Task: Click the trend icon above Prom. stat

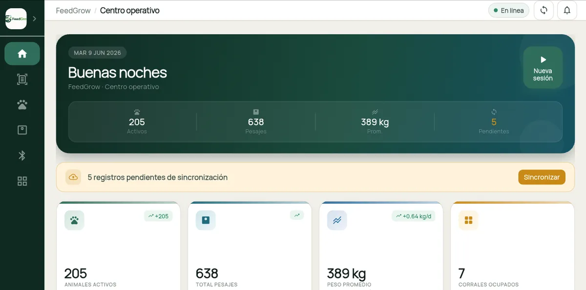Action: pos(375,112)
